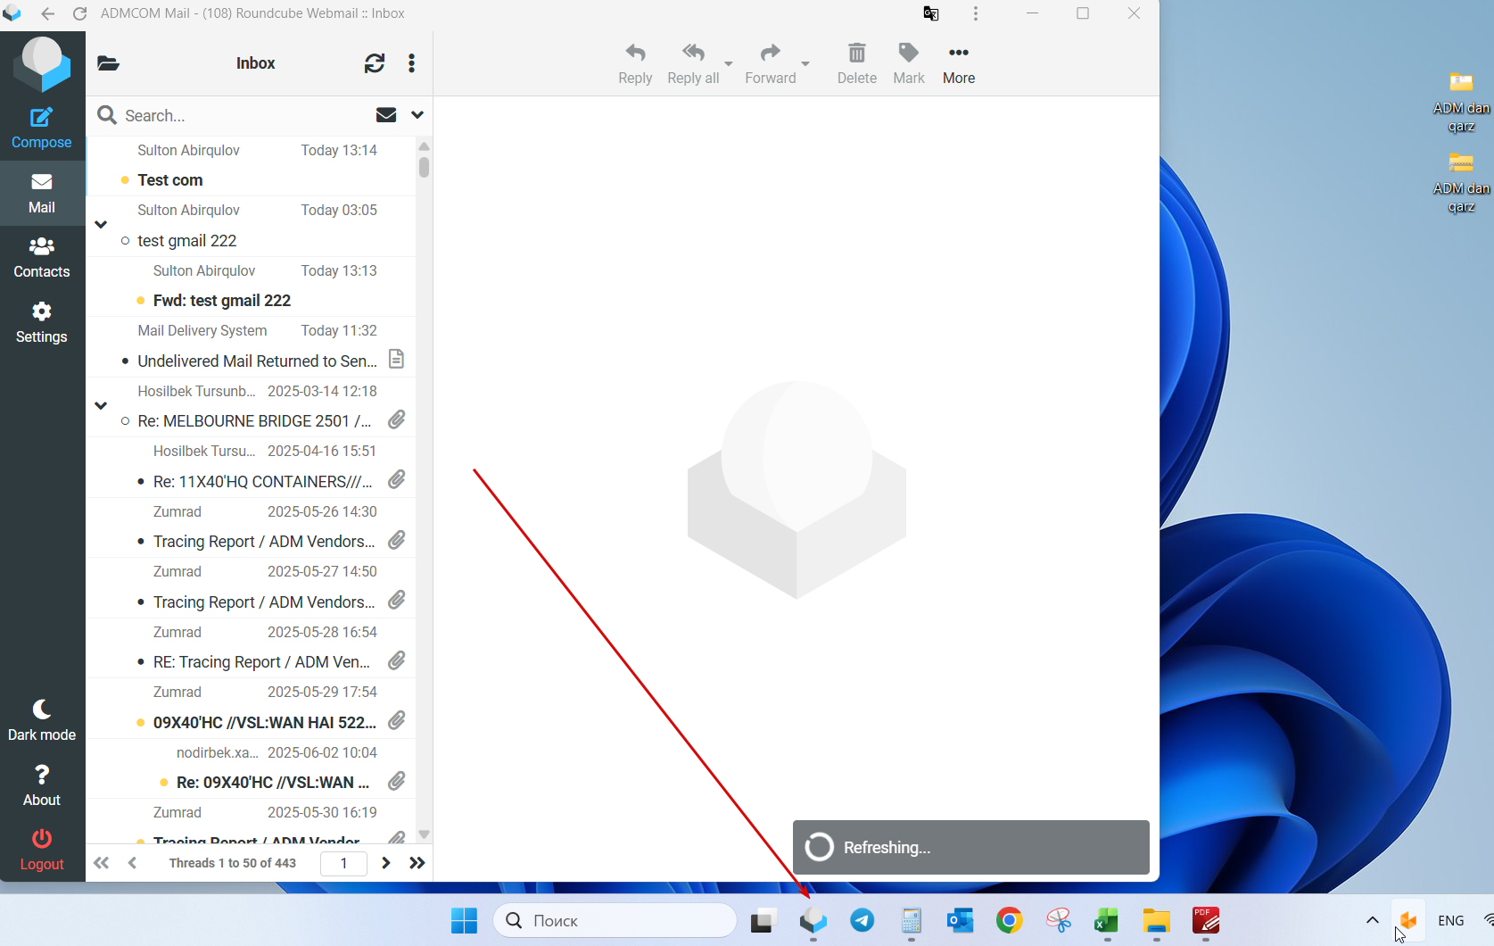
Task: Go to the next page of threads
Action: pos(385,863)
